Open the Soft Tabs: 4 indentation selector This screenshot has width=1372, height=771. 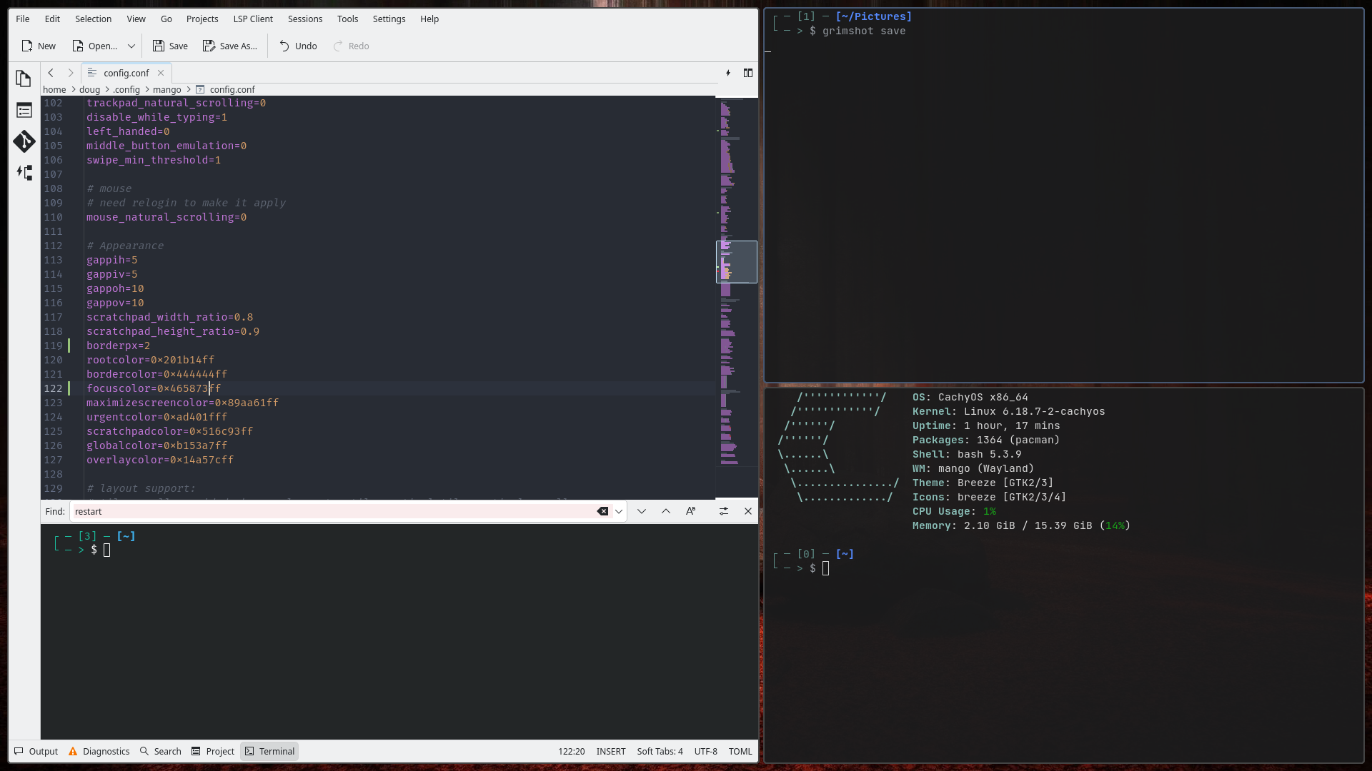(660, 751)
